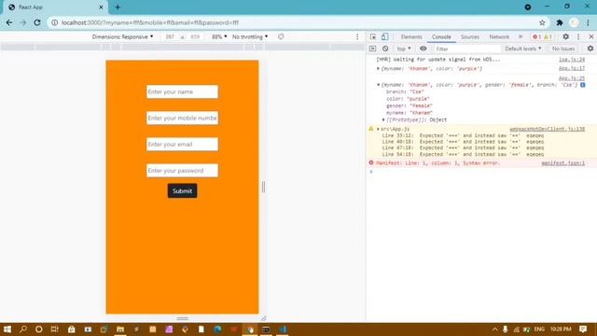This screenshot has width=597, height=336.
Task: Click the Enter your name field
Action: (x=182, y=91)
